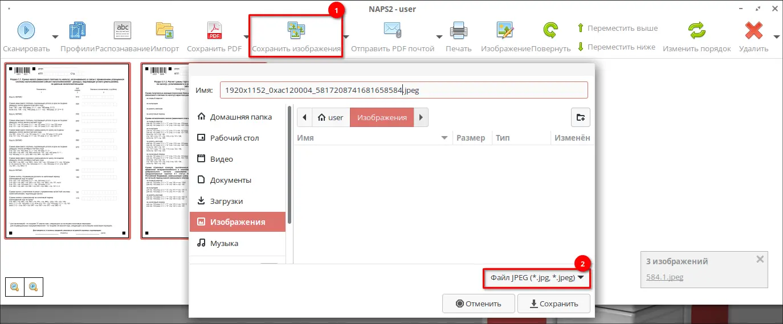The width and height of the screenshot is (783, 324).
Task: Select the Импорт folder icon
Action: pos(165,30)
